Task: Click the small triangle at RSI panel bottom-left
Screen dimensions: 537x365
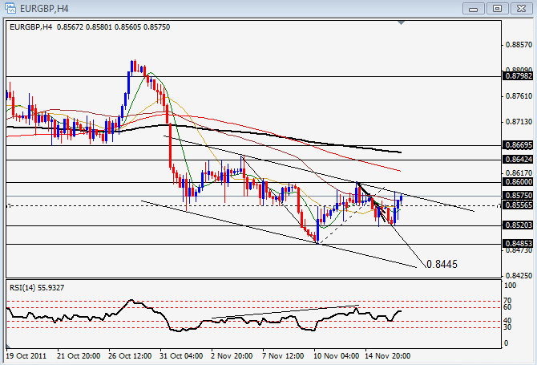Action: pyautogui.click(x=8, y=345)
